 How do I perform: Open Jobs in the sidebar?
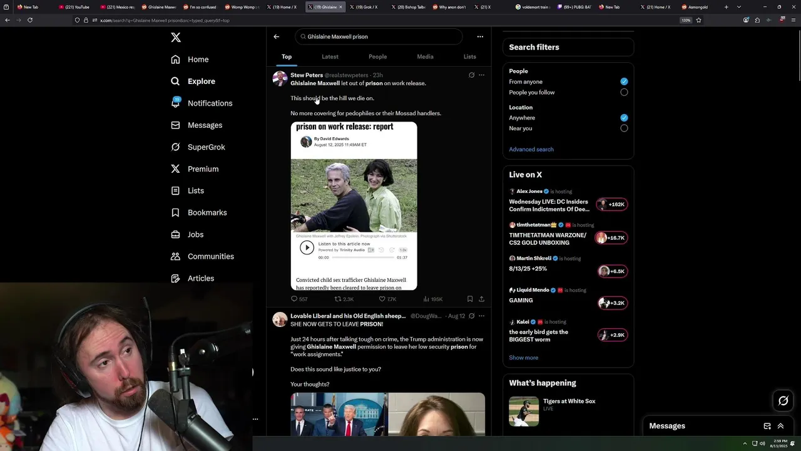coord(186,234)
